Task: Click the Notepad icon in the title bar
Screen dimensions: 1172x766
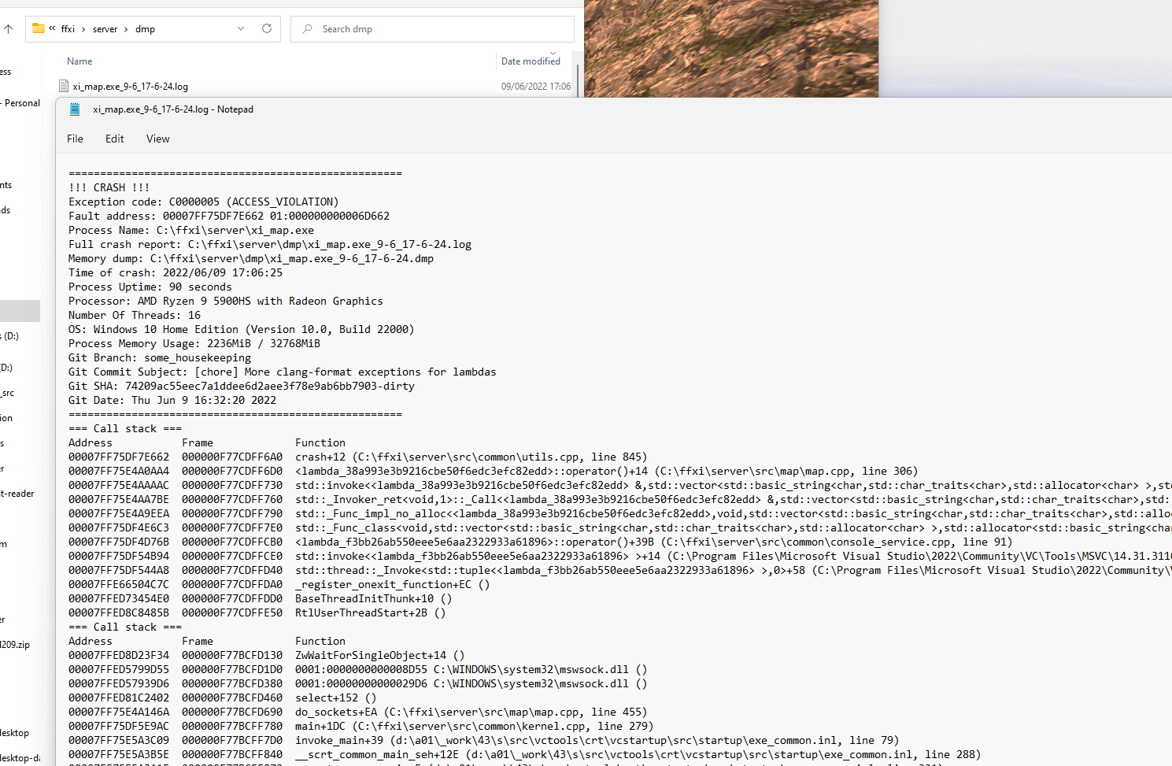Action: (75, 109)
